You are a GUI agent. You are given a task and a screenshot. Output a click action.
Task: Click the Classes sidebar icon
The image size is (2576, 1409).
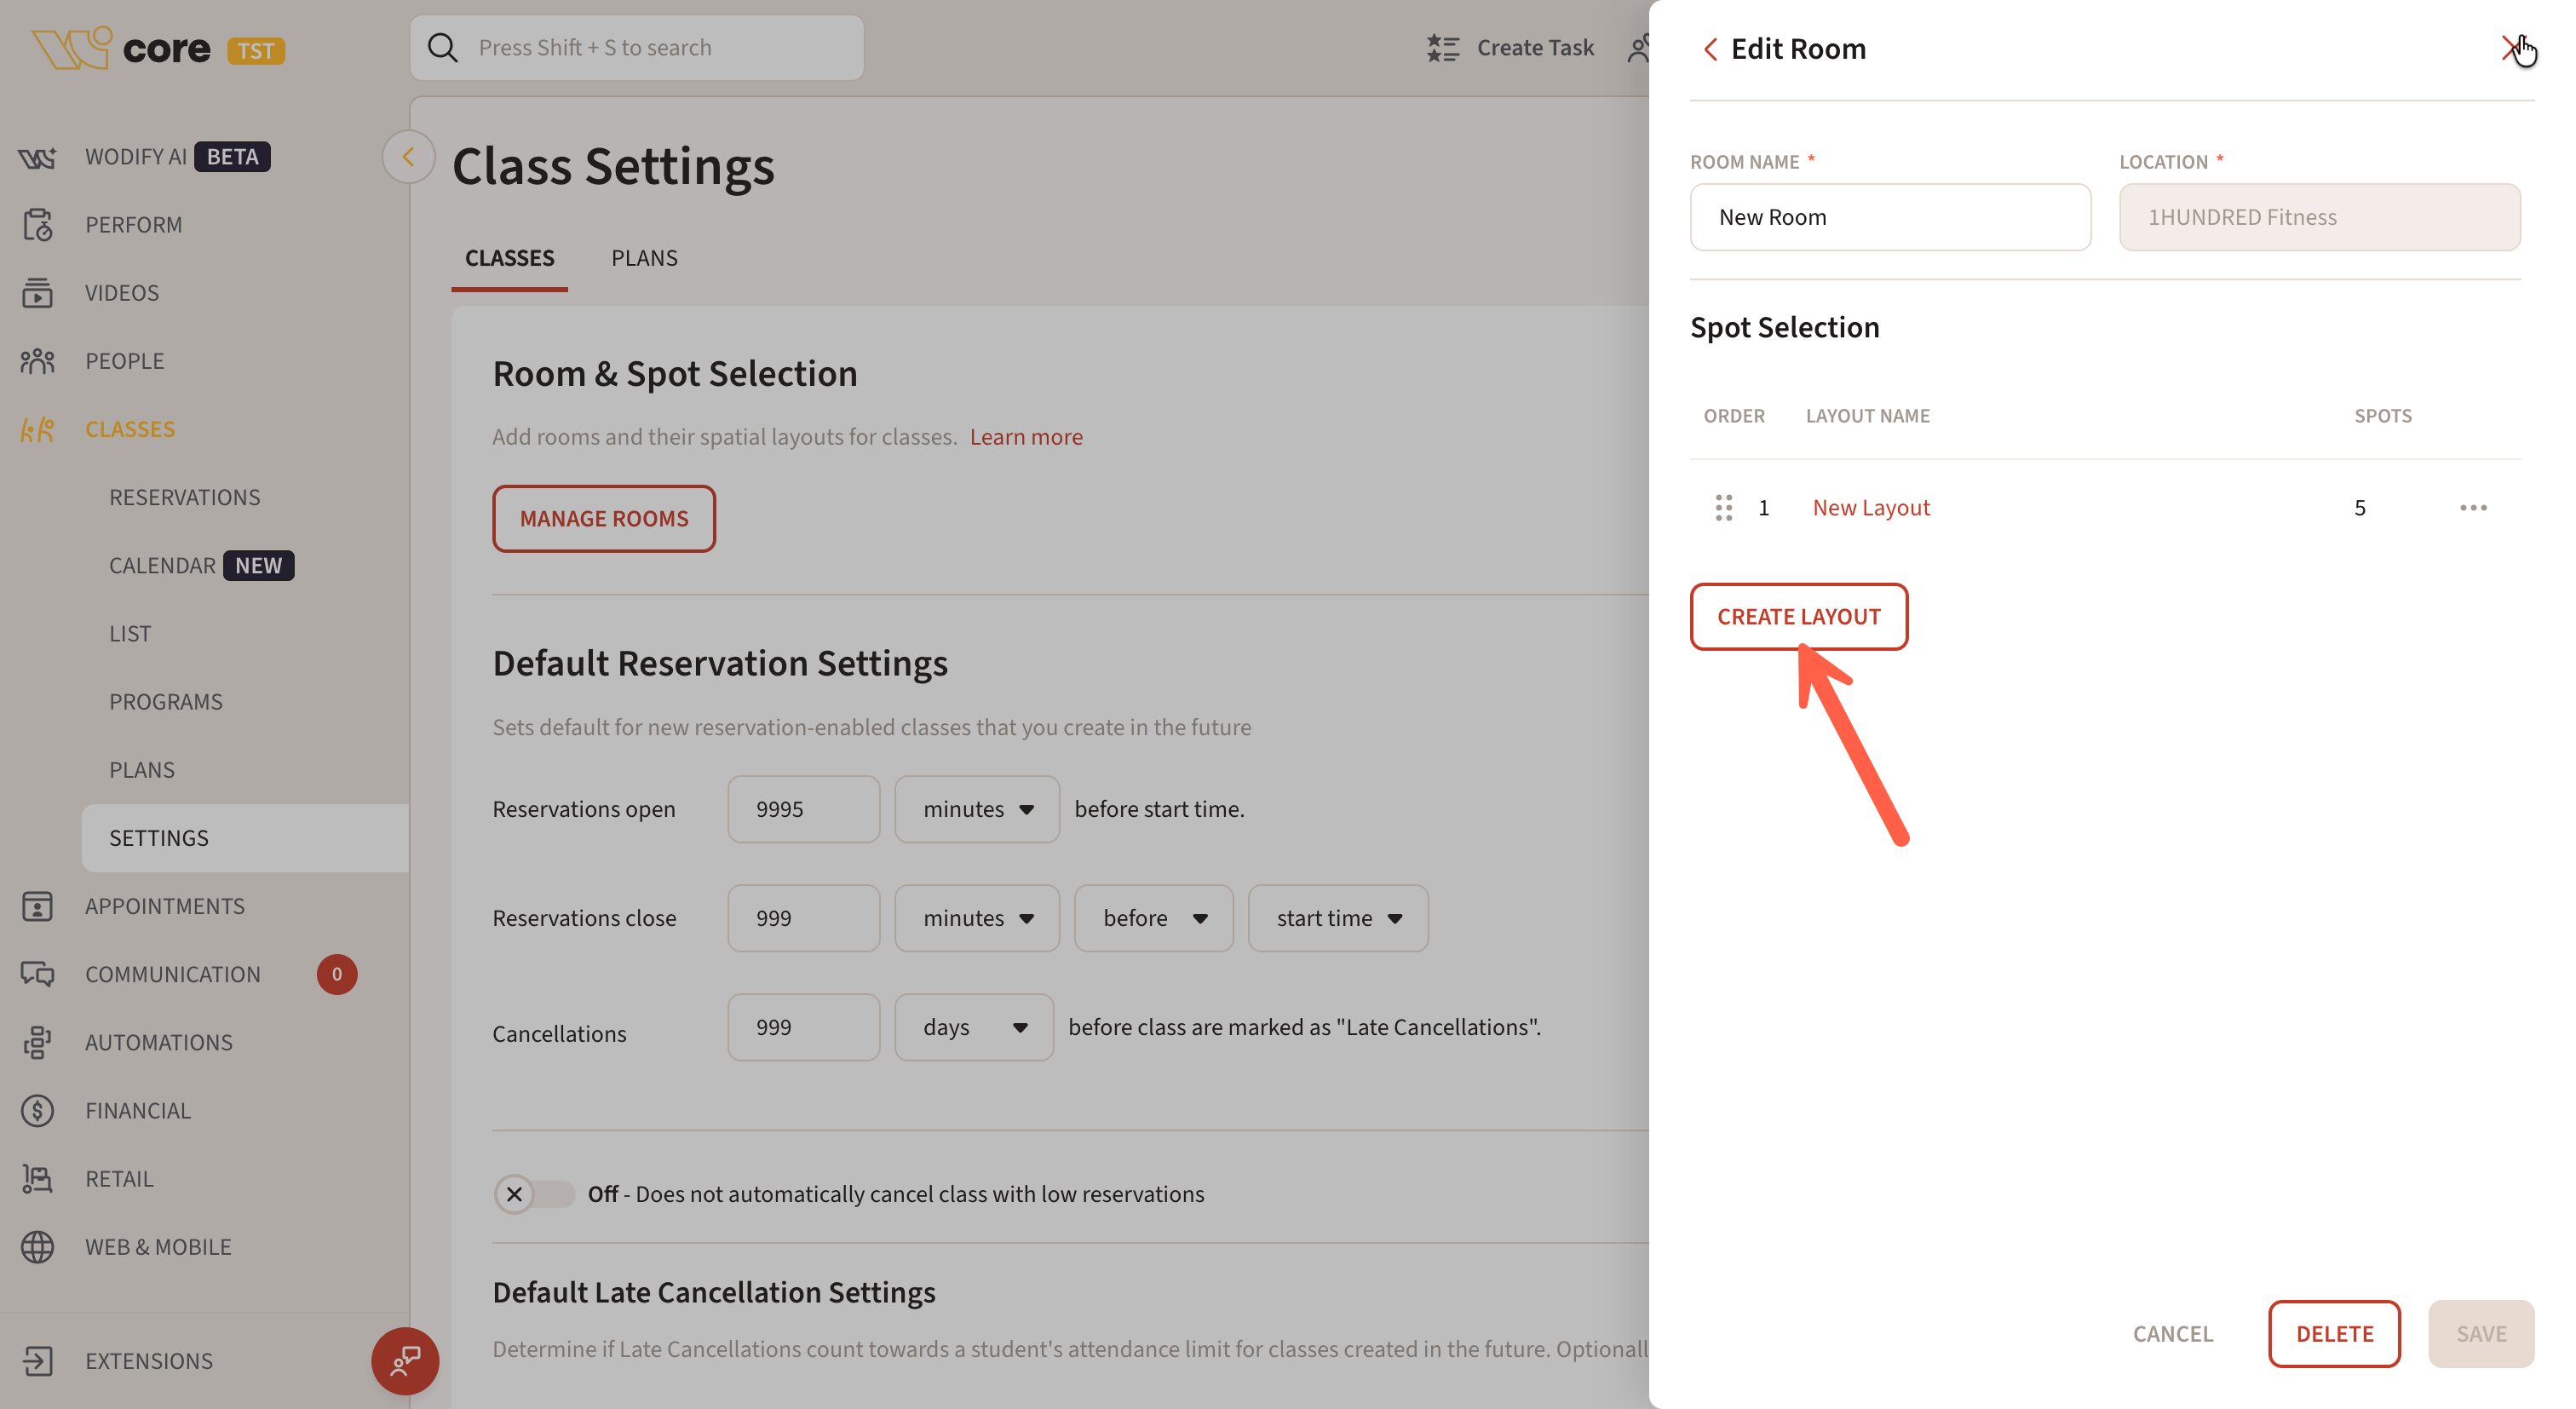[x=37, y=429]
